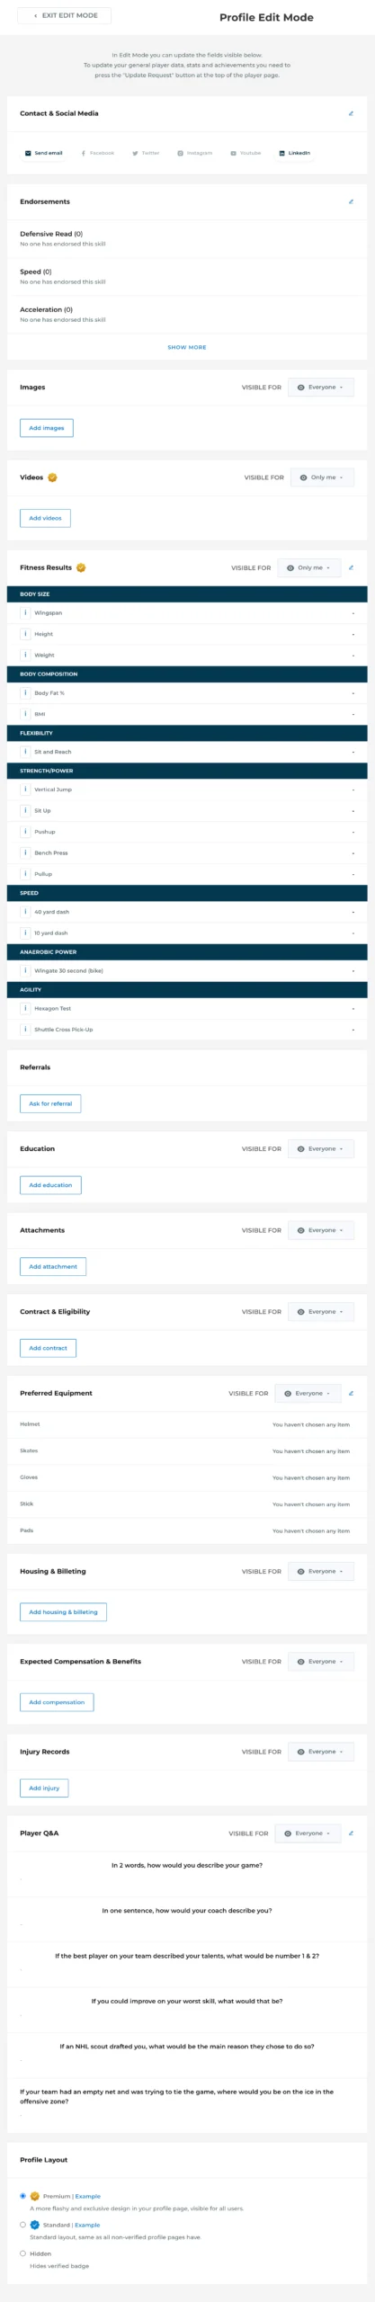Select the Hidden profile layout radio
The width and height of the screenshot is (375, 2302).
[x=23, y=2253]
